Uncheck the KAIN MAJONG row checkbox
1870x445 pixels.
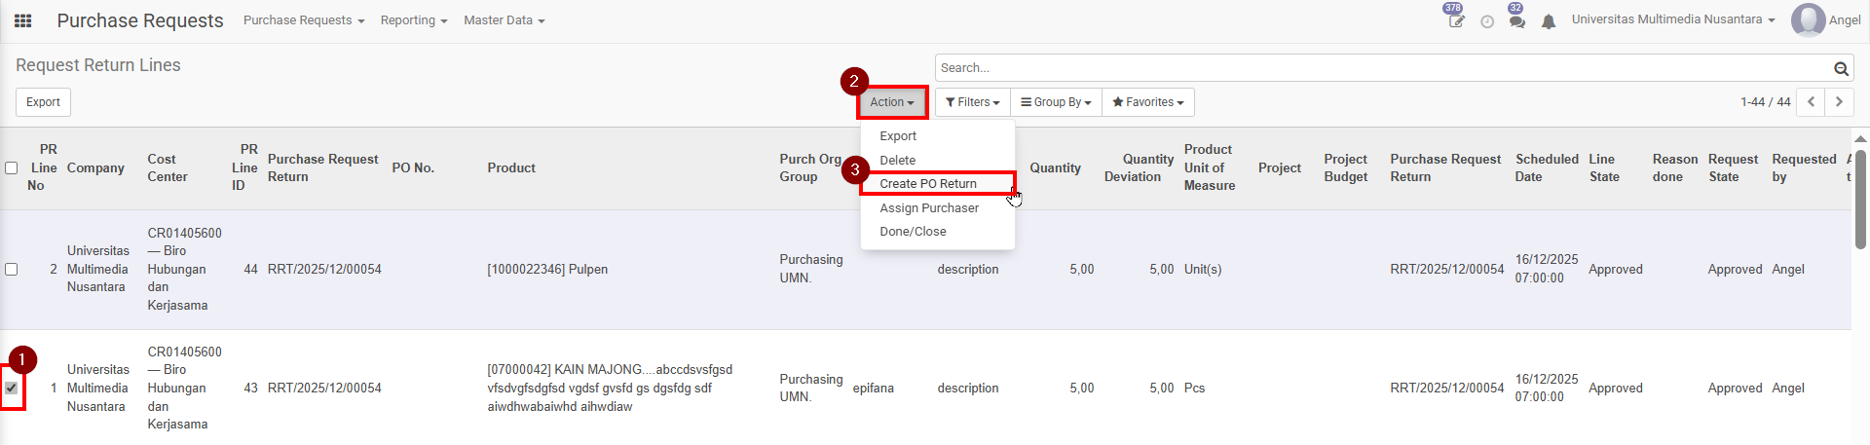[12, 388]
